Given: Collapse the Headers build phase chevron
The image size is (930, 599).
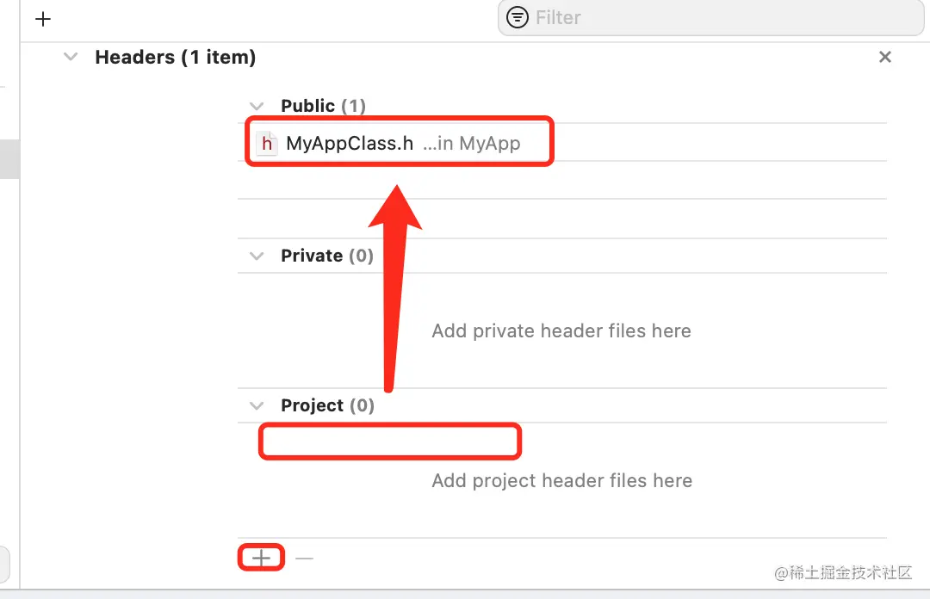Looking at the screenshot, I should pos(69,58).
